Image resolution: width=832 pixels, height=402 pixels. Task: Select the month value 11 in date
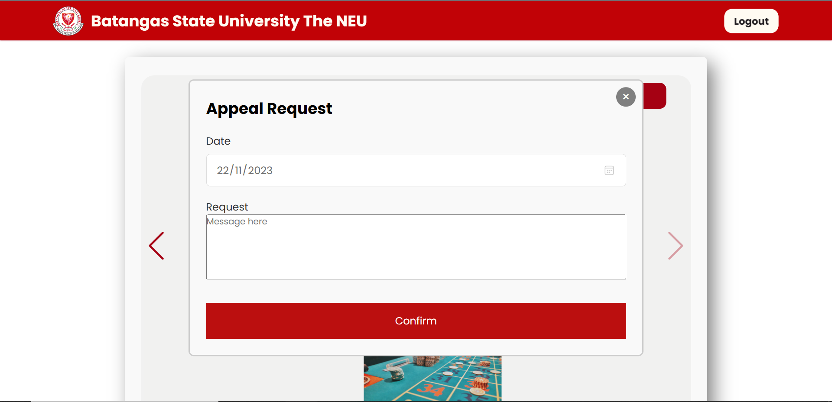coord(238,170)
